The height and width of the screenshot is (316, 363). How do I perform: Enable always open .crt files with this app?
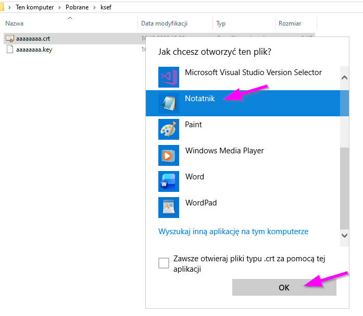pyautogui.click(x=164, y=263)
